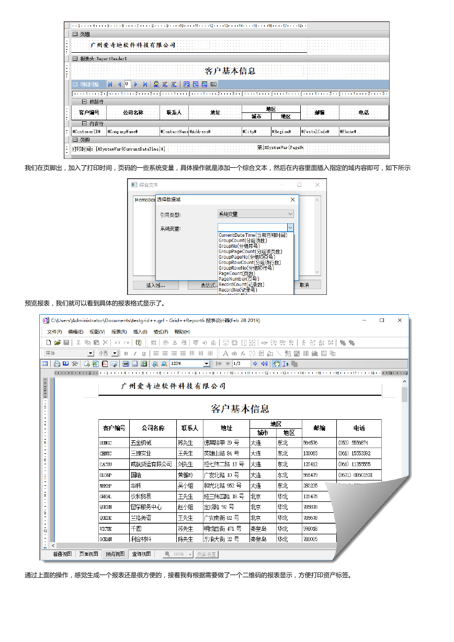454x642 pixels.
Task: Click the Open folder icon in toolbar
Action: (x=57, y=342)
